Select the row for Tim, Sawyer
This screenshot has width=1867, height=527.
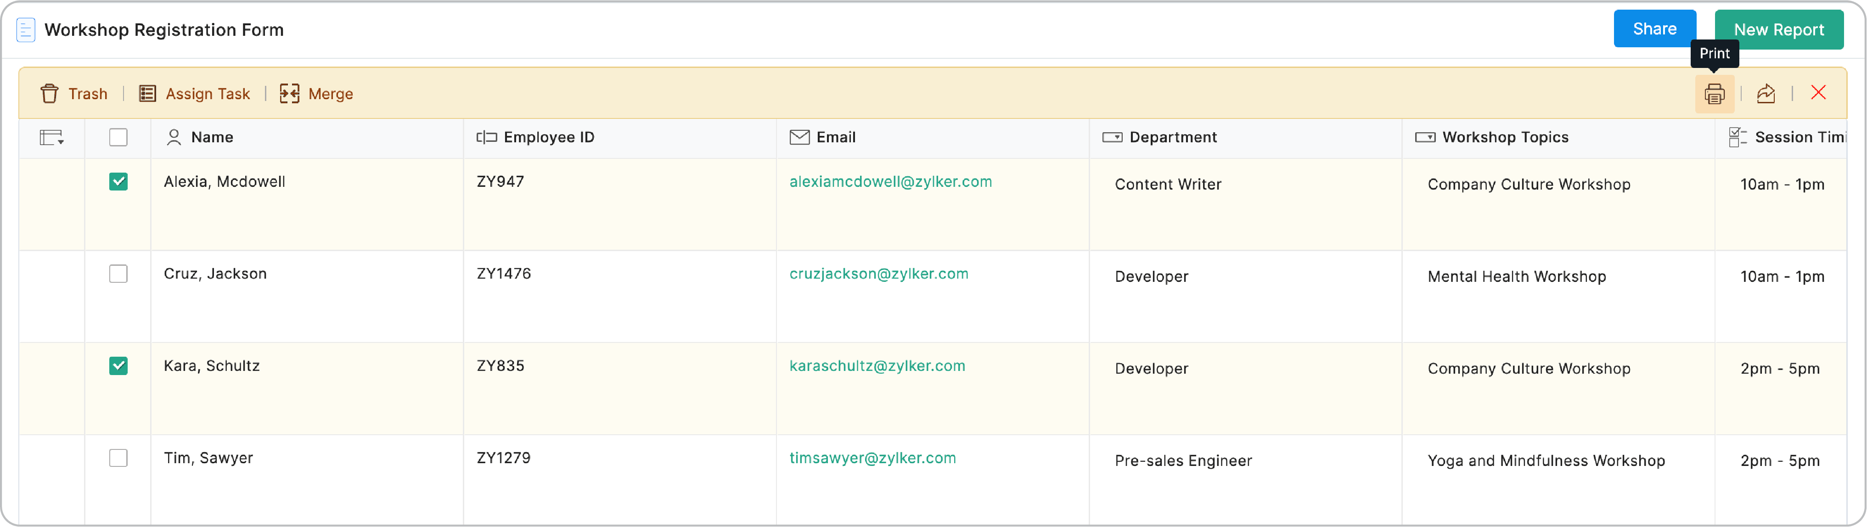(x=118, y=457)
